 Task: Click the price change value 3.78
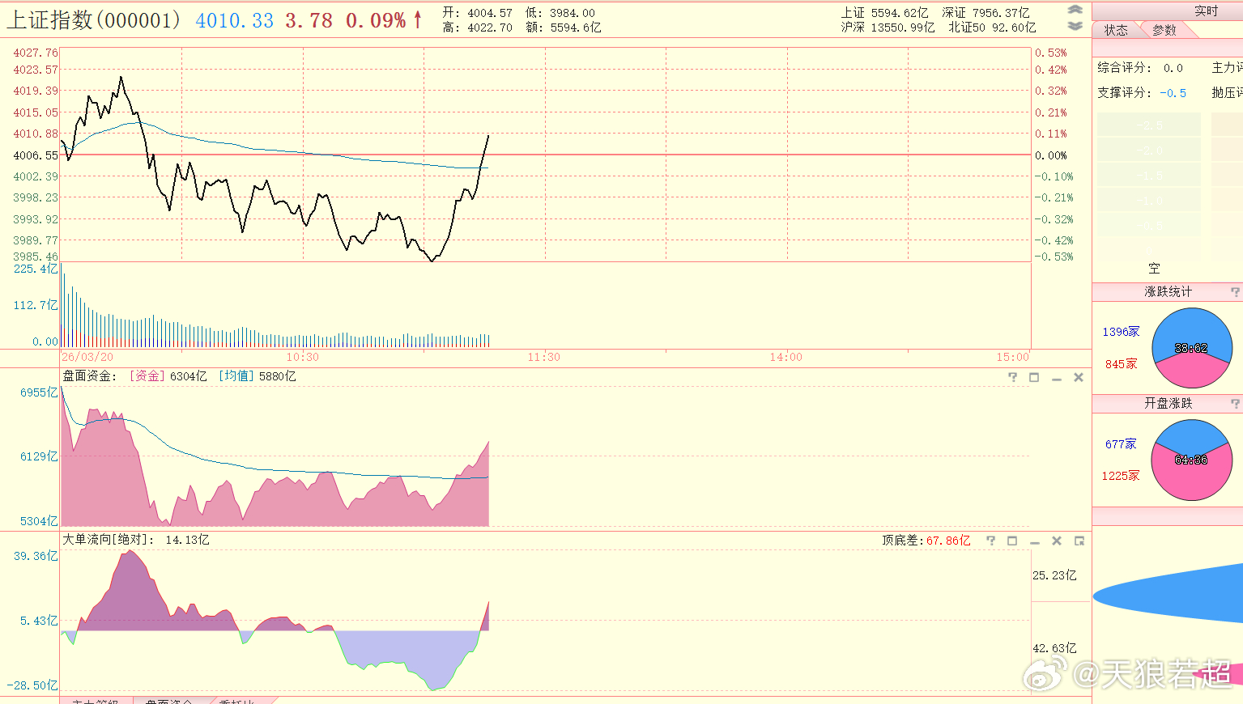pyautogui.click(x=309, y=21)
